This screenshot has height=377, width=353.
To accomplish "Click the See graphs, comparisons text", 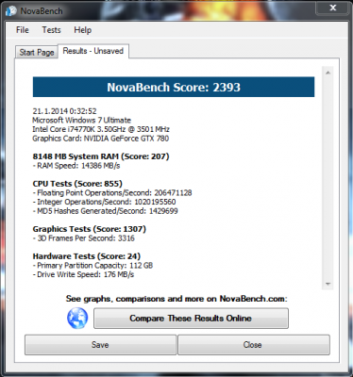I will pos(176,299).
